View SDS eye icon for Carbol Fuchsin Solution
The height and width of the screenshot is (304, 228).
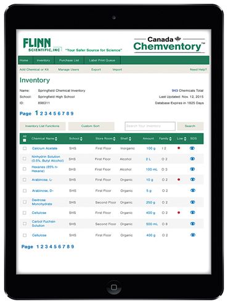[192, 223]
